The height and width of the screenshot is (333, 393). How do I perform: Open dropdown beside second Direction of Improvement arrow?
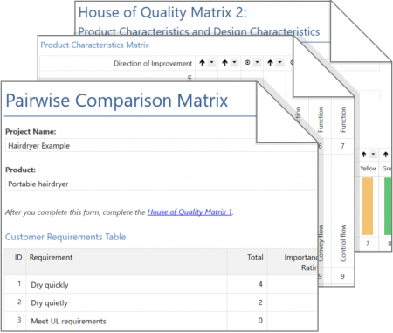[234, 62]
